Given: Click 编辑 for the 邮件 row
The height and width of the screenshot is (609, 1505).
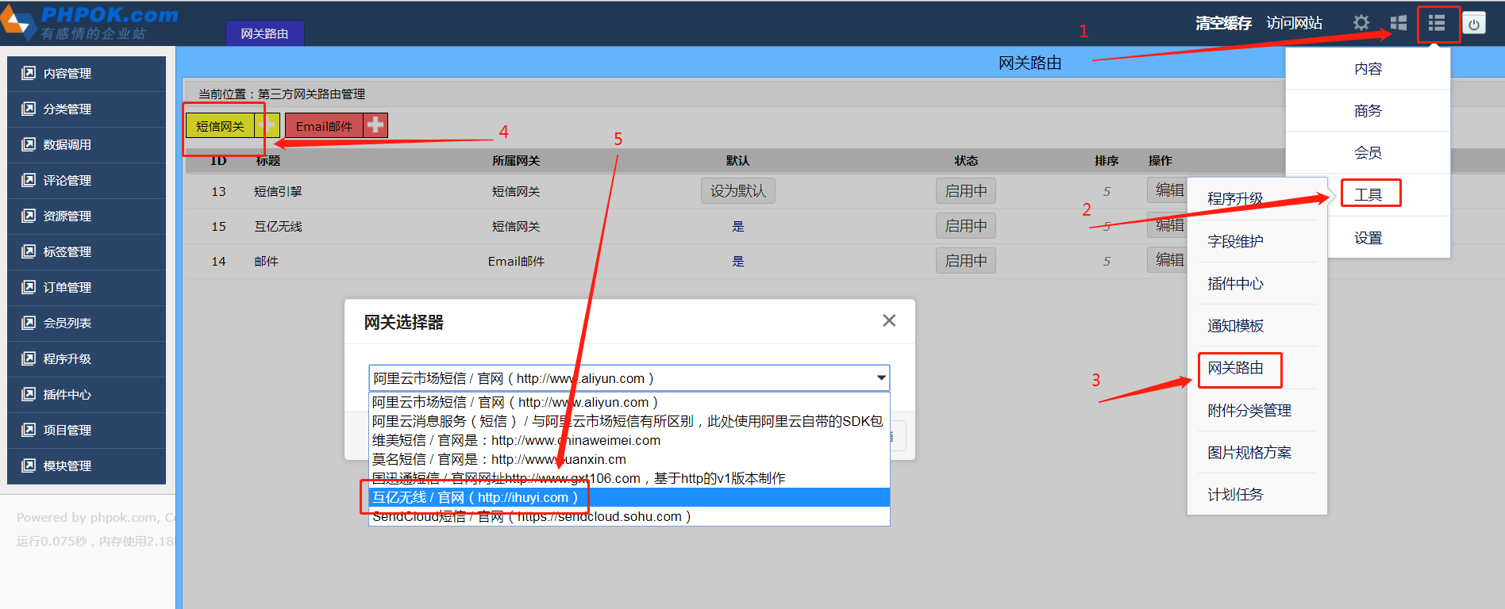Looking at the screenshot, I should 1168,260.
